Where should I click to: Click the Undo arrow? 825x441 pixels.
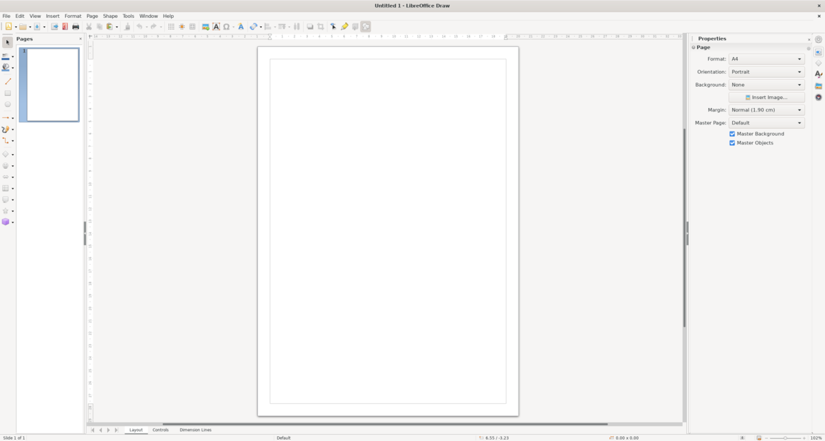click(x=139, y=27)
